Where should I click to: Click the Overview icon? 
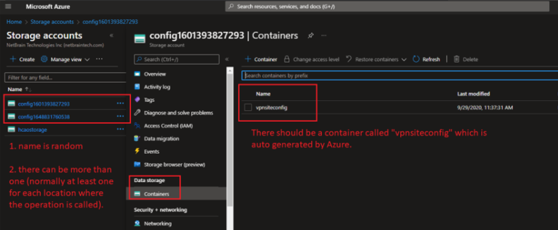pyautogui.click(x=137, y=74)
